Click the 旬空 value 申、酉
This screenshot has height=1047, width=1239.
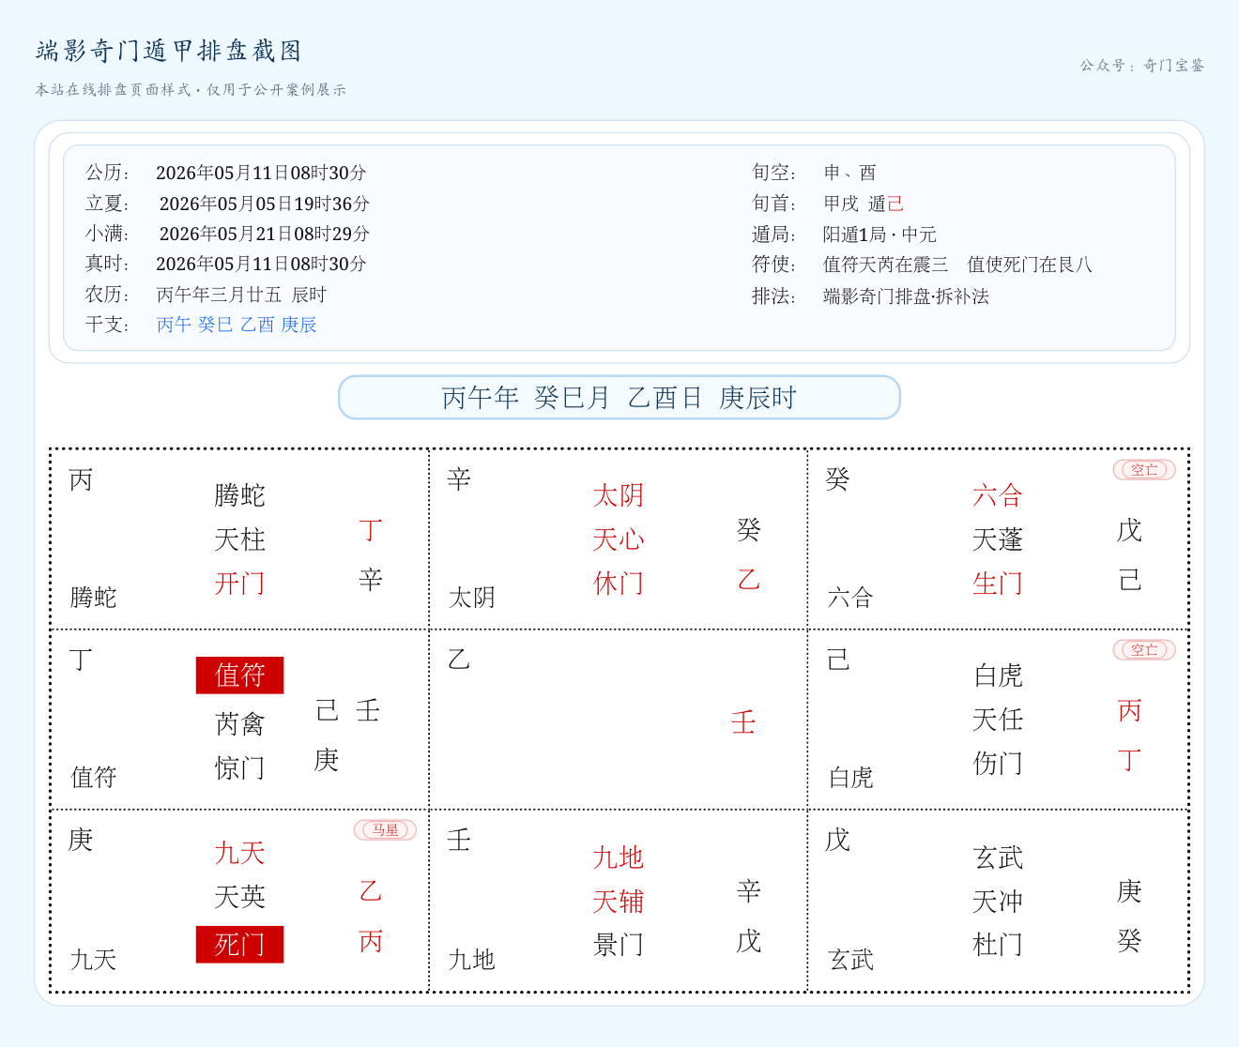pos(849,173)
